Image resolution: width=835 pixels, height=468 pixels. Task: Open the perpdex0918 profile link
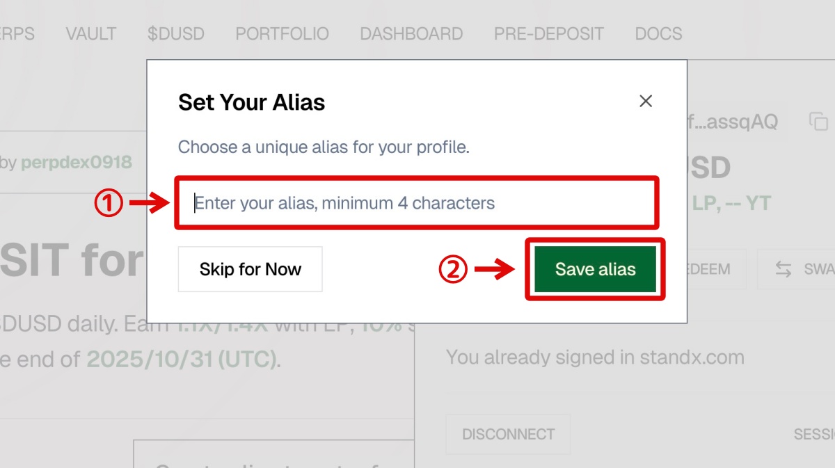point(76,163)
